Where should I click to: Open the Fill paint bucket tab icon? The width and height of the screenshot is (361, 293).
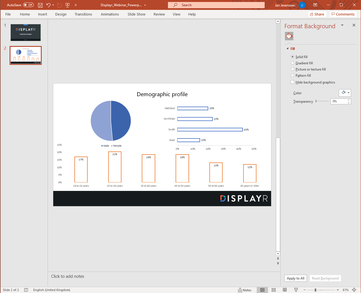coord(289,36)
